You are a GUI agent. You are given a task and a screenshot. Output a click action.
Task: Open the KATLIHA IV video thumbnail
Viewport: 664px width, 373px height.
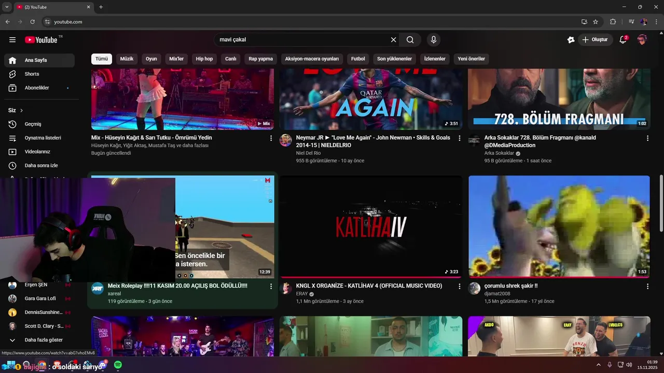[x=371, y=226]
